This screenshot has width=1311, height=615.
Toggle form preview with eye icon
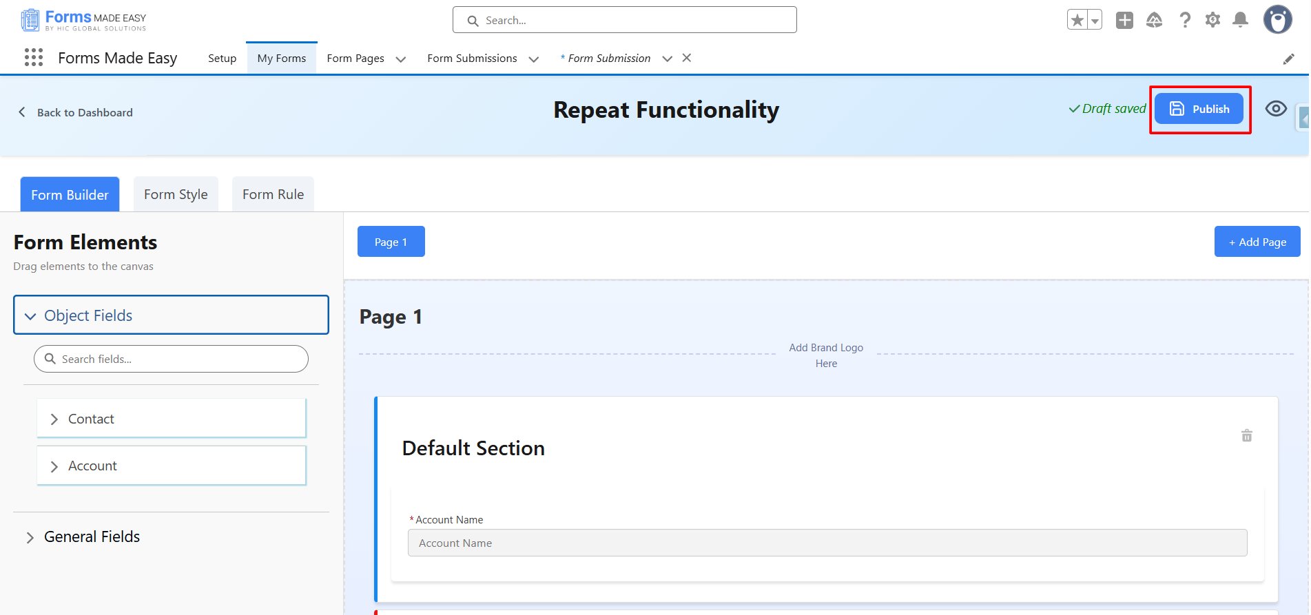(x=1275, y=109)
